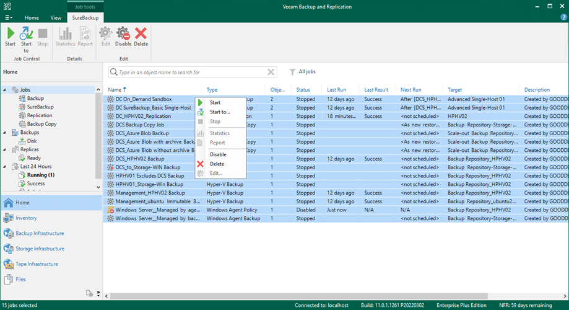The width and height of the screenshot is (569, 310).
Task: Click the Stop ribbon icon
Action: [x=43, y=33]
